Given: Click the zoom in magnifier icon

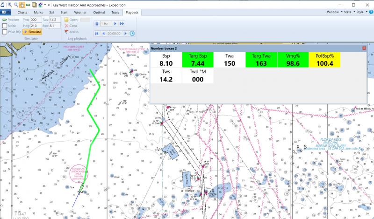Looking at the screenshot, I should (x=9, y=4).
